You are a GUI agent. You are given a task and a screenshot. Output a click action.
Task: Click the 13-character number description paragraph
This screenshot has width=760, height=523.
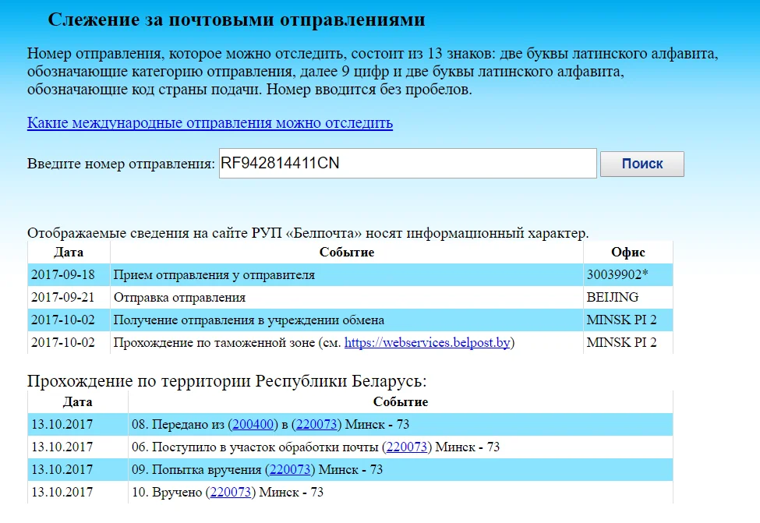373,71
